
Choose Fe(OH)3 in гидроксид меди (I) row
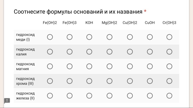70,37
